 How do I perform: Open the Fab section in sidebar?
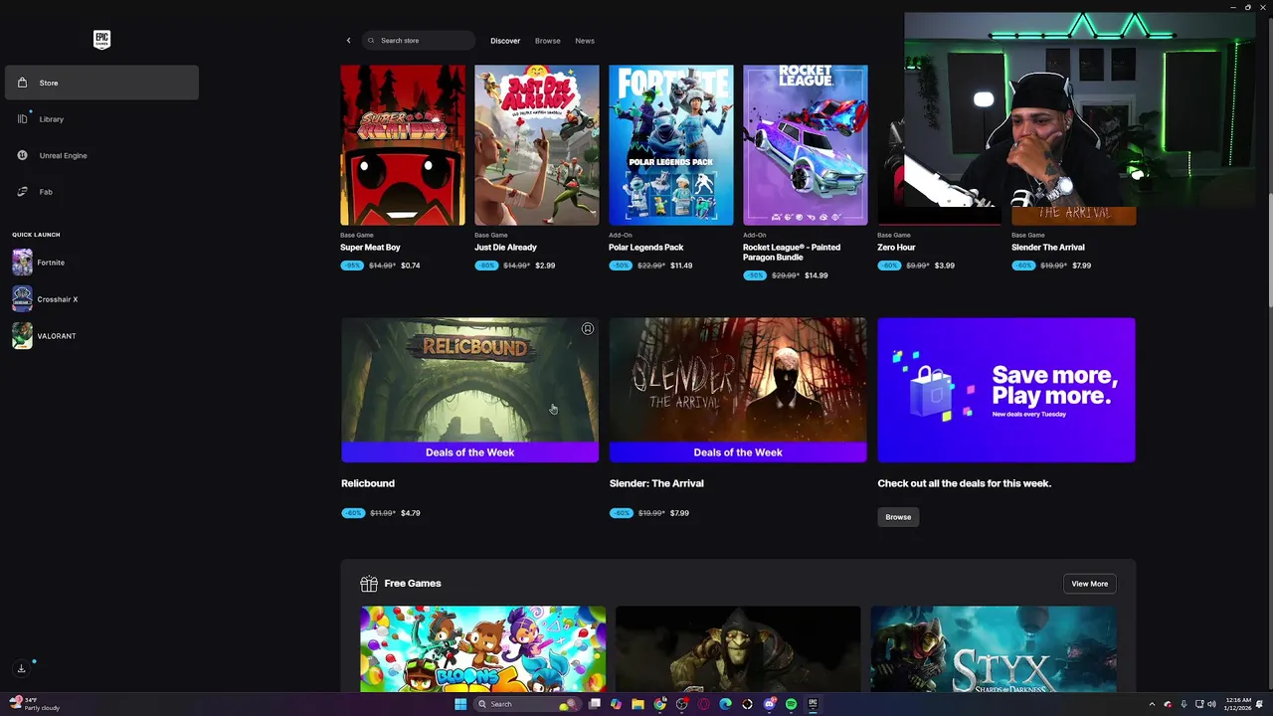coord(101,192)
